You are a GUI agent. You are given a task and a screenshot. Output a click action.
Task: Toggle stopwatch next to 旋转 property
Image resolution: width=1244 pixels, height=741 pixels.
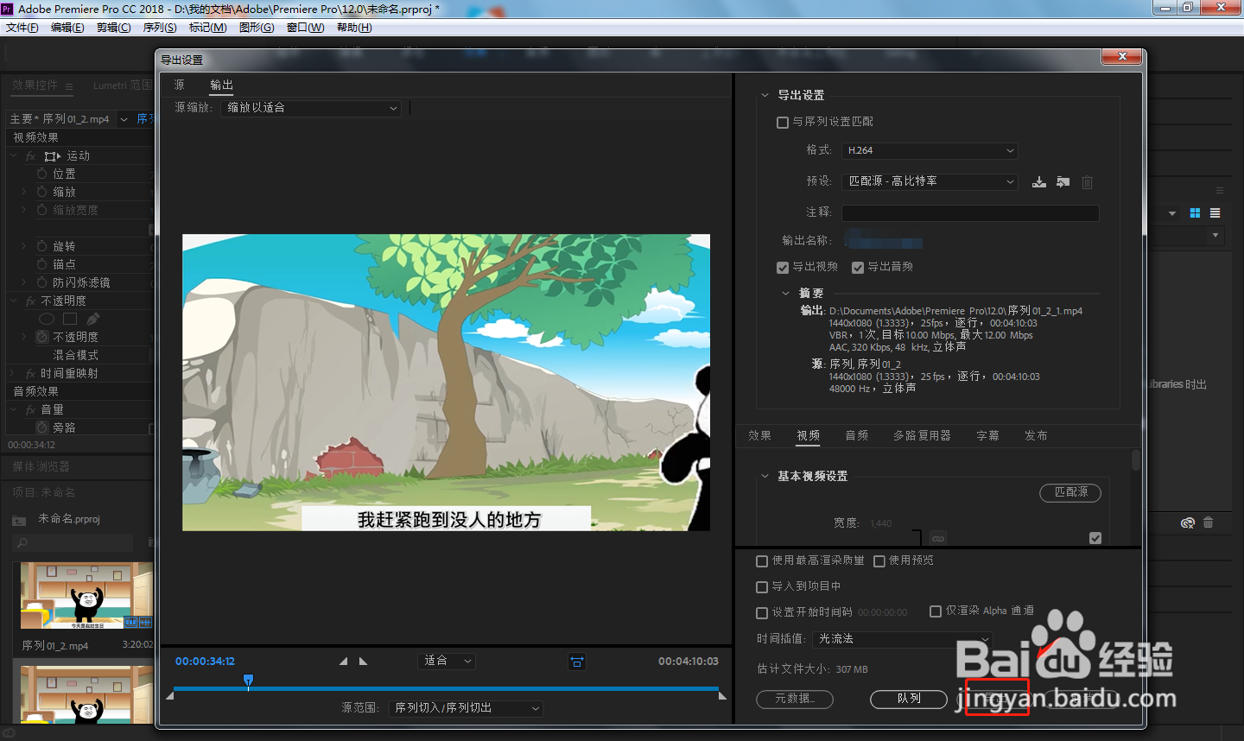click(x=41, y=246)
